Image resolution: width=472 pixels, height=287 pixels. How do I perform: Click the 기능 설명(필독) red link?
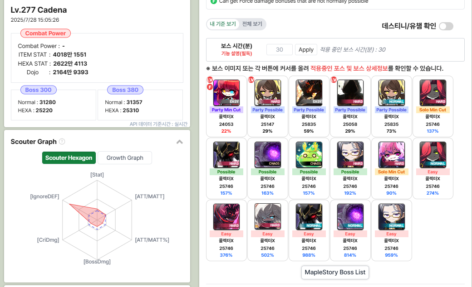[x=236, y=53]
